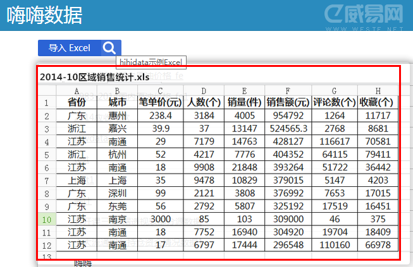Select highlighted row header 10
413x267 pixels.
(47, 219)
